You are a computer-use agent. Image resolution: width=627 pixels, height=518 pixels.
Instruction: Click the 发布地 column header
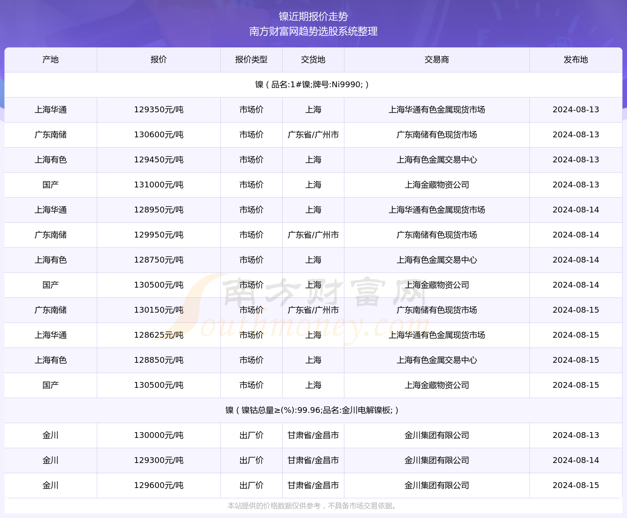click(x=575, y=59)
